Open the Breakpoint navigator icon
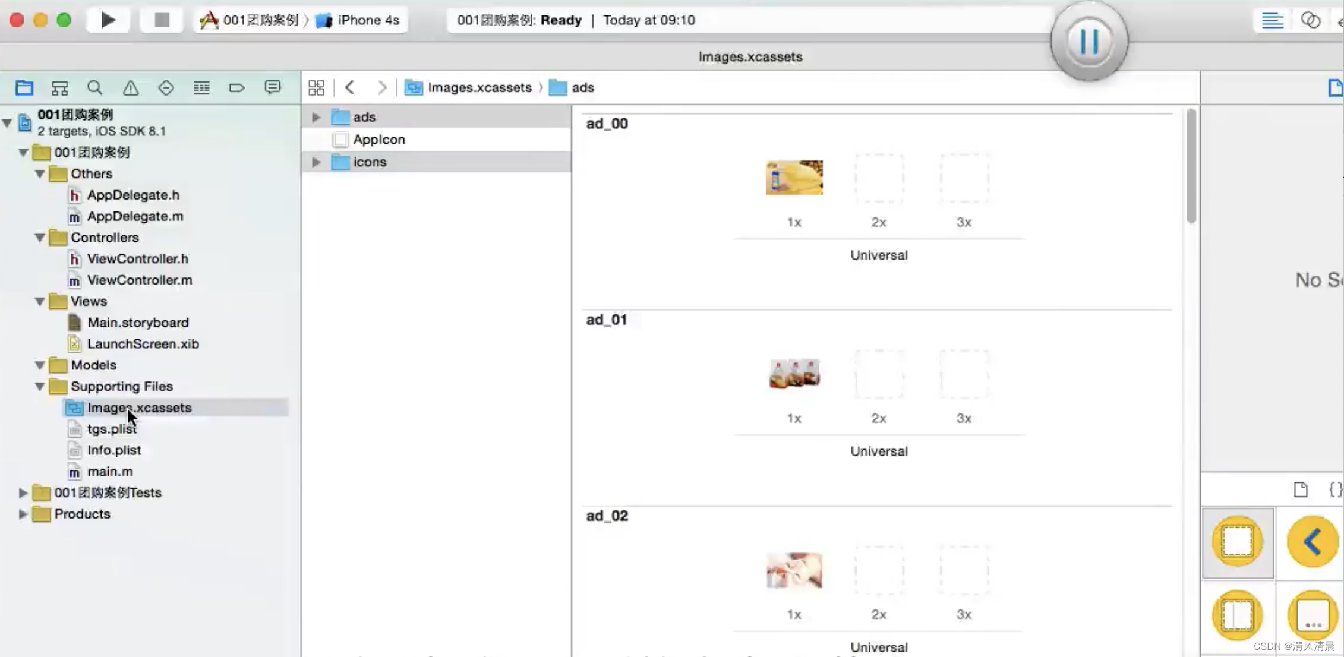 (236, 88)
